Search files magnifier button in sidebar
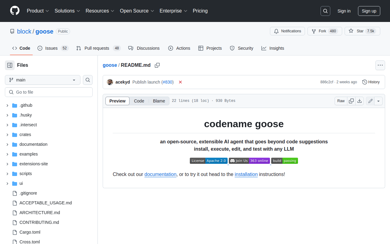 click(x=88, y=80)
